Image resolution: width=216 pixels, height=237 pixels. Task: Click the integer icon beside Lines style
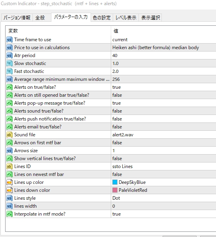[x=9, y=198]
